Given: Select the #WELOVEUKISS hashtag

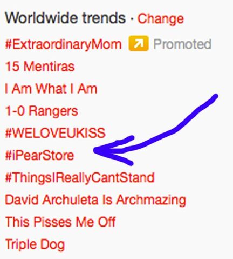Looking at the screenshot, I should point(55,133).
